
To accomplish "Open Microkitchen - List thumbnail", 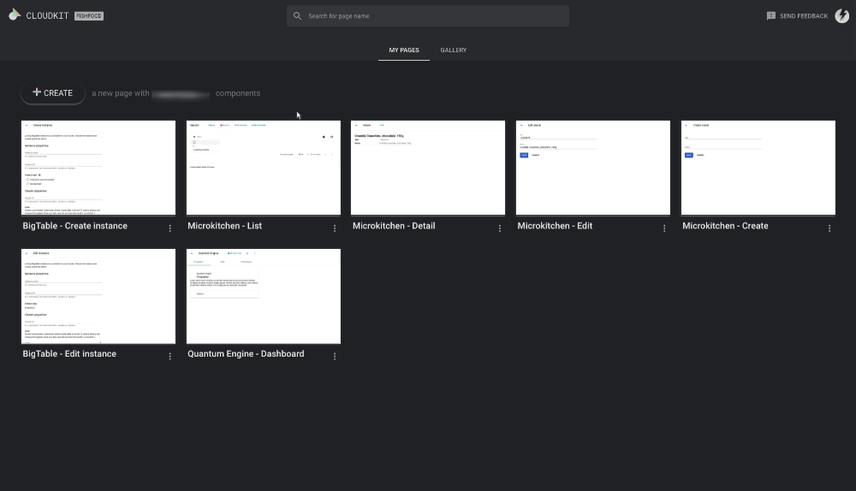I will (264, 168).
